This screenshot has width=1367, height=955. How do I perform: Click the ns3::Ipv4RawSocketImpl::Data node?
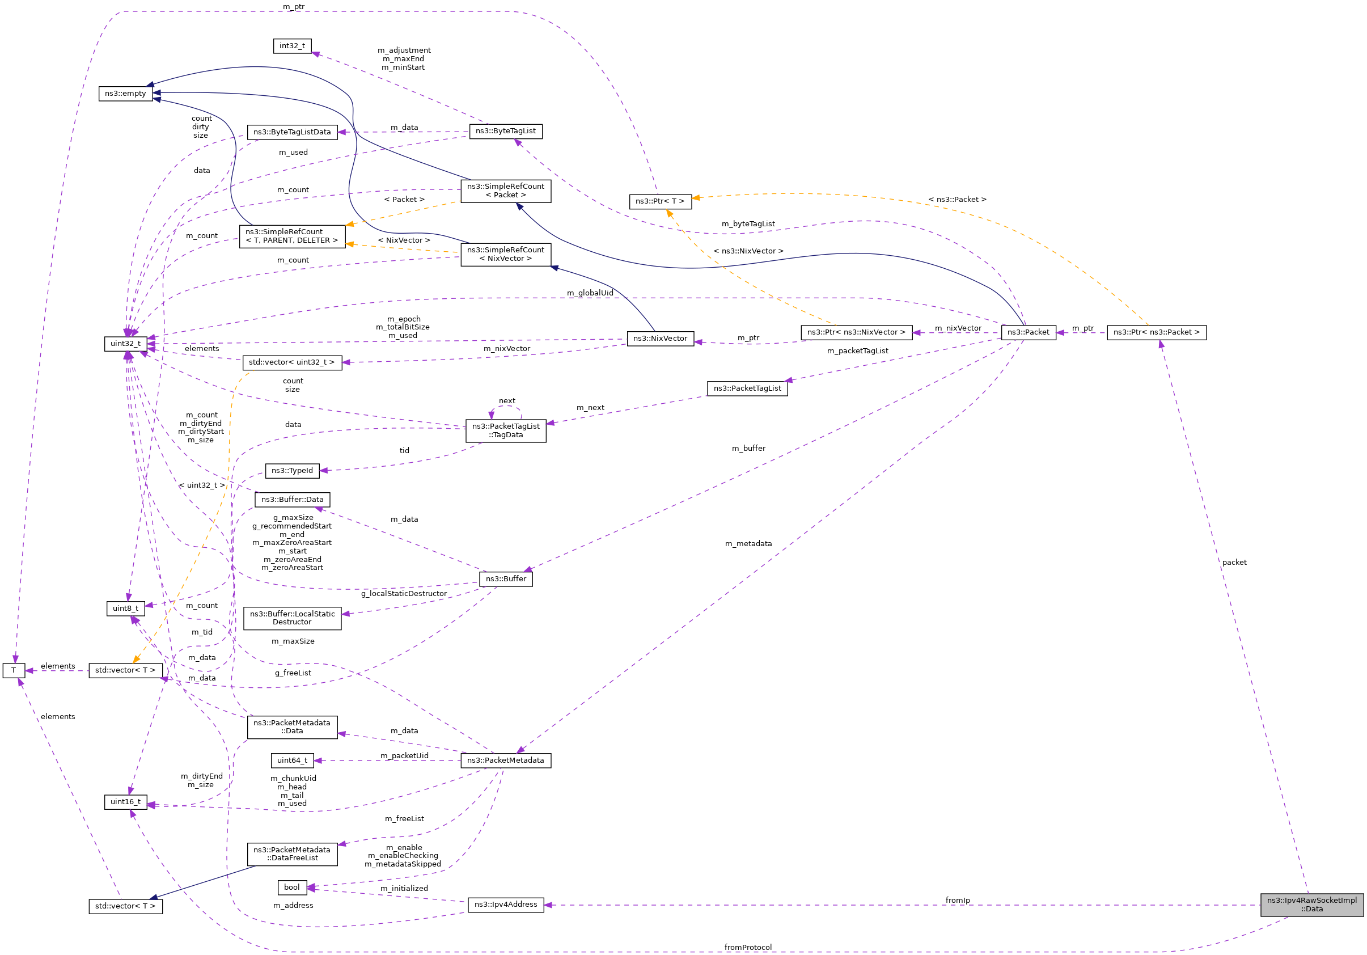(x=1311, y=905)
